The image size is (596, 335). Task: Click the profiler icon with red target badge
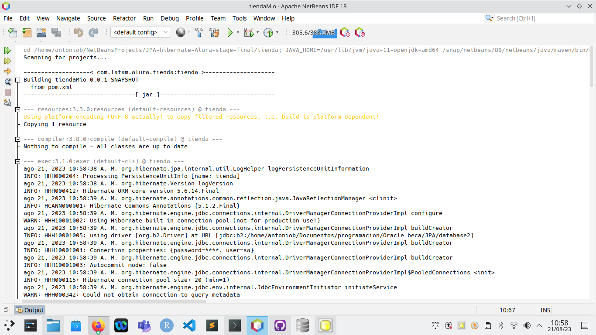point(360,32)
